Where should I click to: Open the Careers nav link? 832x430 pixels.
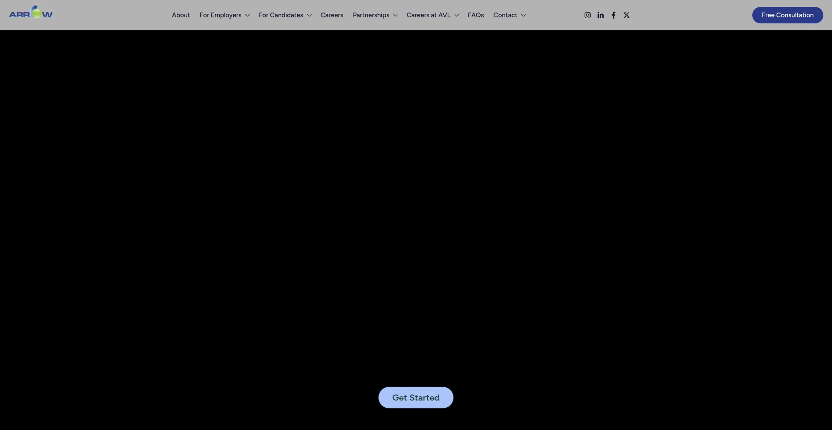coord(331,15)
